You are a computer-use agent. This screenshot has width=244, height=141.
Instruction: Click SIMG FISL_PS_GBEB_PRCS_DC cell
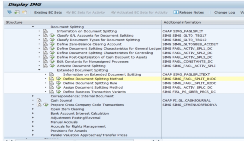[189, 92]
